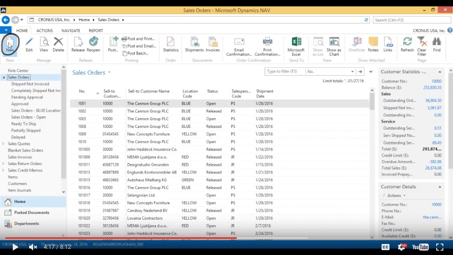The height and width of the screenshot is (255, 453).
Task: Play the video
Action: (15, 247)
